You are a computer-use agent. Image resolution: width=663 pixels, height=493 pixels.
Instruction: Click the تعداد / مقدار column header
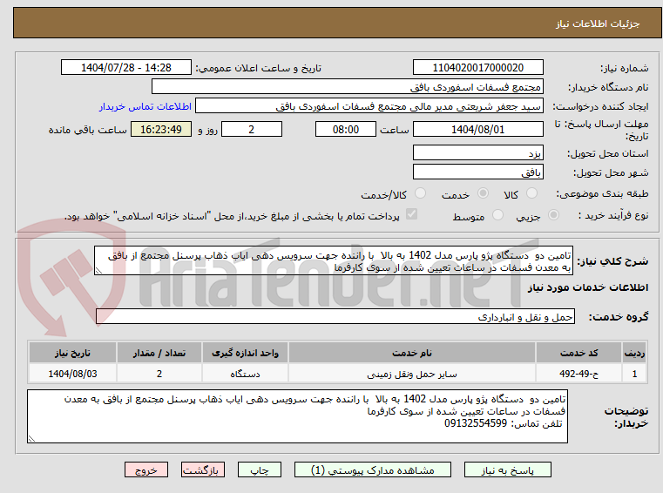click(159, 353)
